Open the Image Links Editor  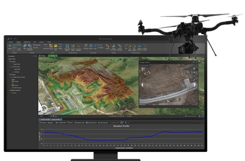(x=113, y=47)
